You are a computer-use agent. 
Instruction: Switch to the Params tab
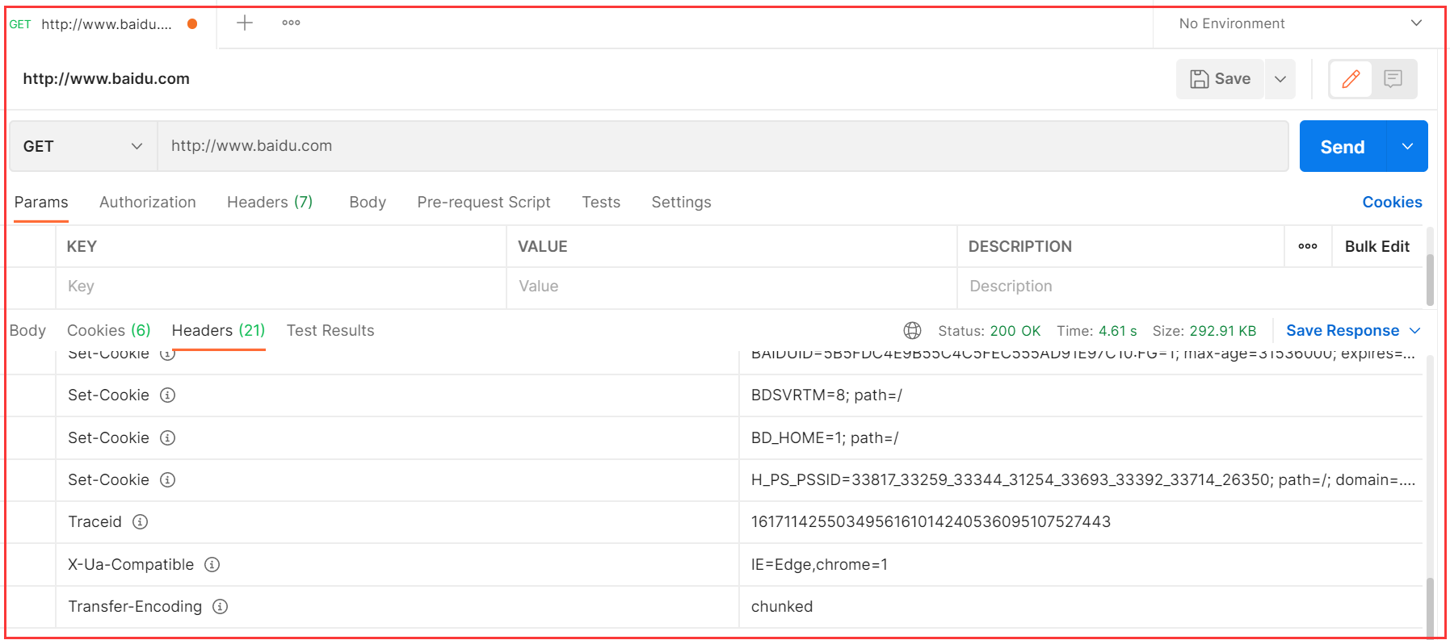click(x=41, y=202)
